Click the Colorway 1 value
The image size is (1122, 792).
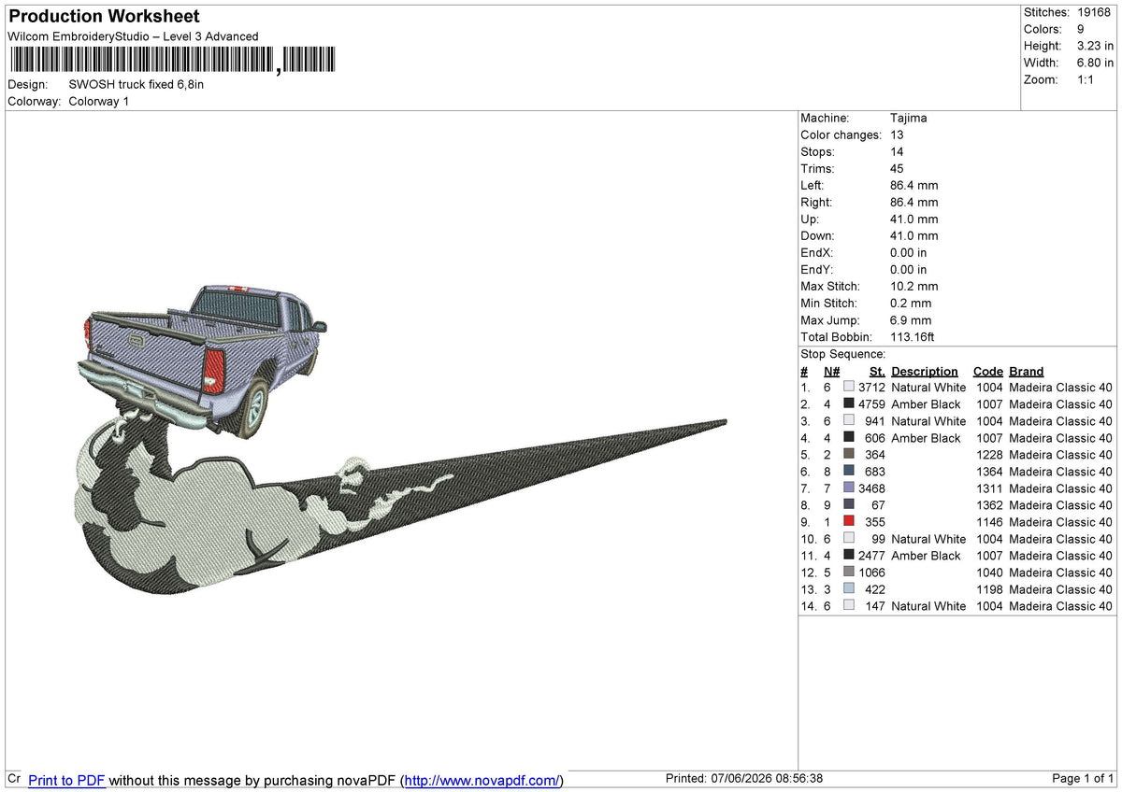click(99, 101)
